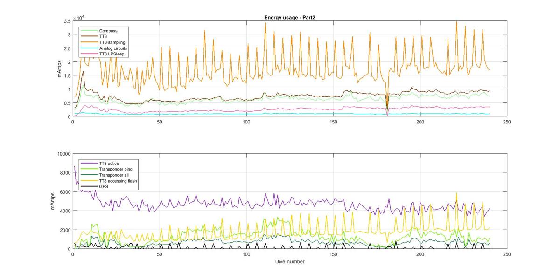Click the 100 tick on the bottom plot x-axis
Viewport: 560px width, 280px height.
[246, 254]
